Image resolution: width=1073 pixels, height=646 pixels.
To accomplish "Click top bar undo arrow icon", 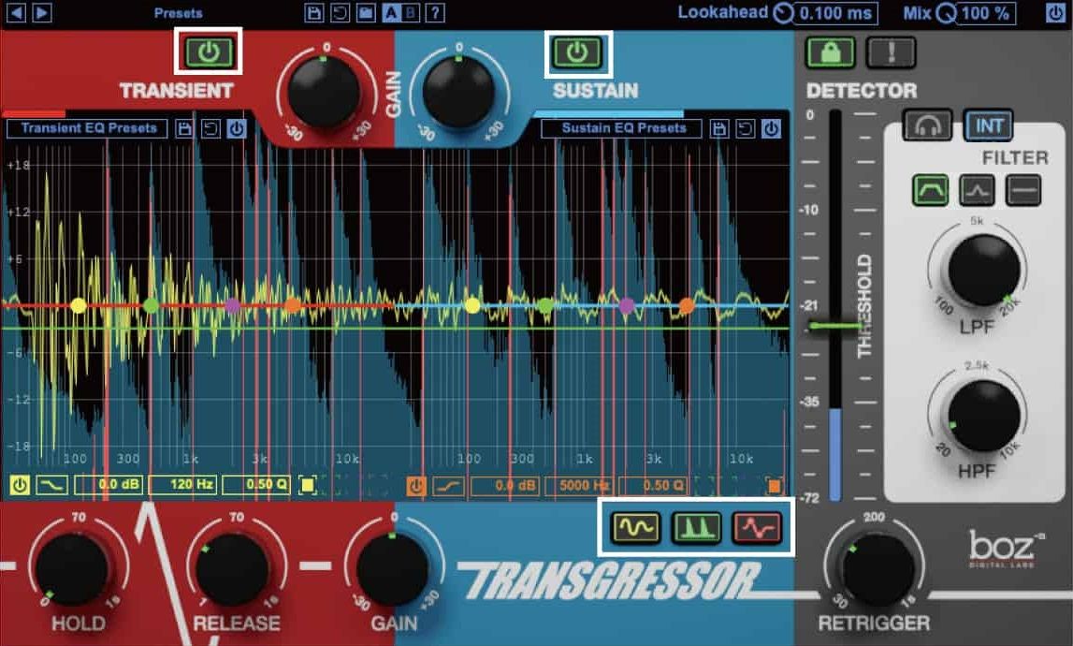I will [340, 12].
